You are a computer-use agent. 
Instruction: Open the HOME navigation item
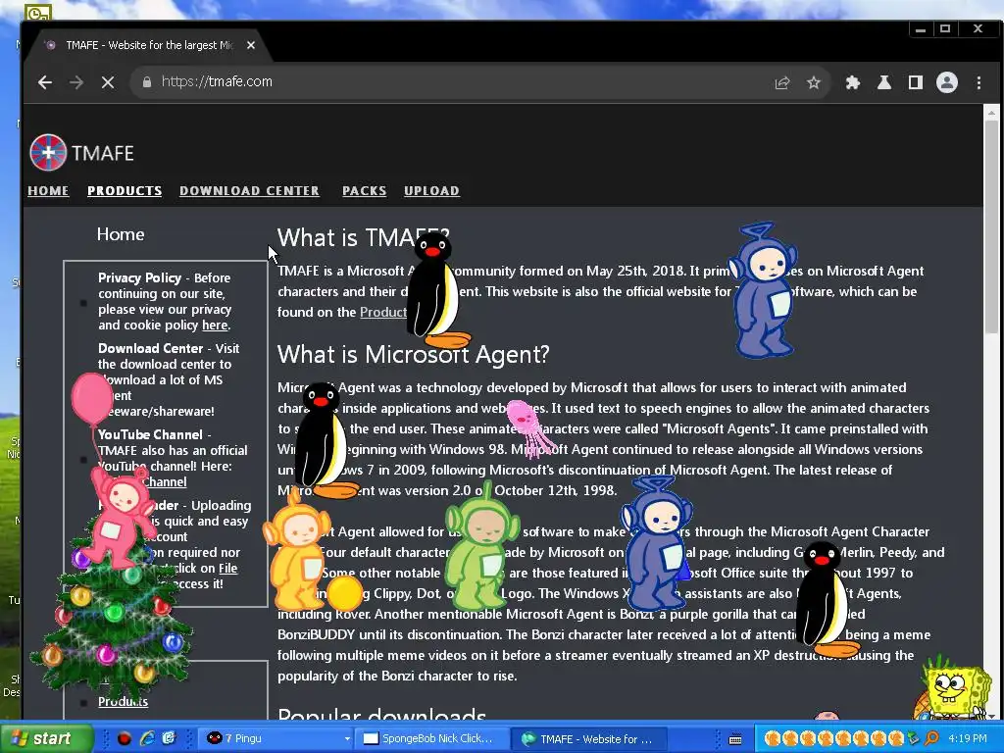pyautogui.click(x=48, y=191)
